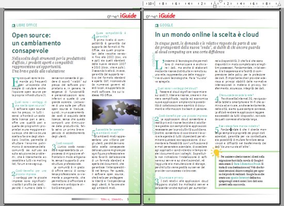Select the first-line indent marker on ruler
This screenshot has width=284, height=206.
[220, 2]
